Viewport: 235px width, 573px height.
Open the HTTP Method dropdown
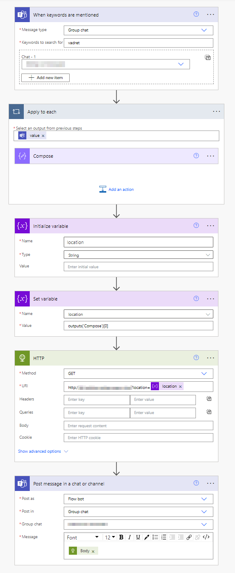(x=139, y=373)
